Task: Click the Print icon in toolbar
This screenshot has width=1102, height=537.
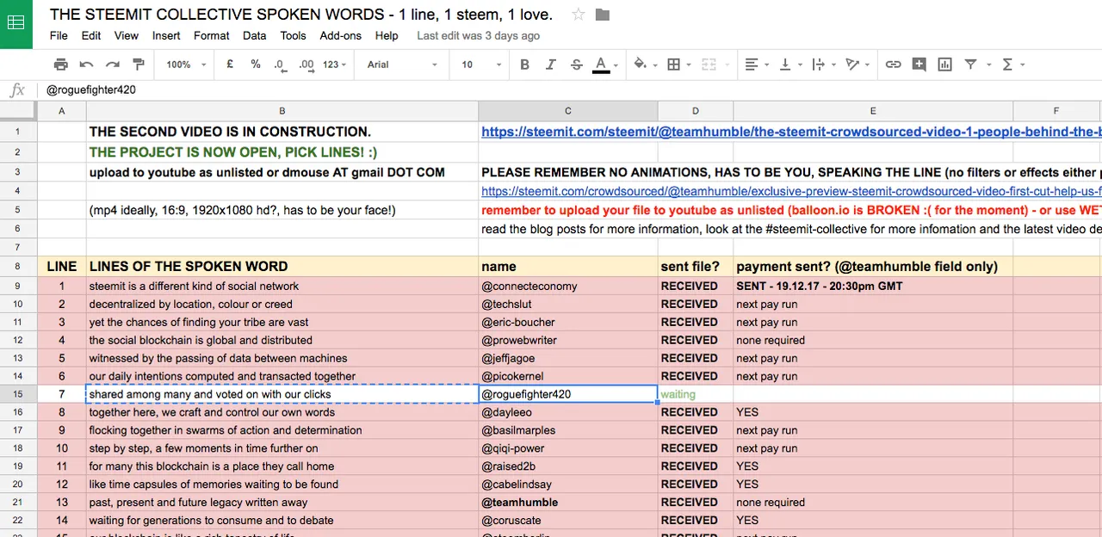Action: pos(60,65)
